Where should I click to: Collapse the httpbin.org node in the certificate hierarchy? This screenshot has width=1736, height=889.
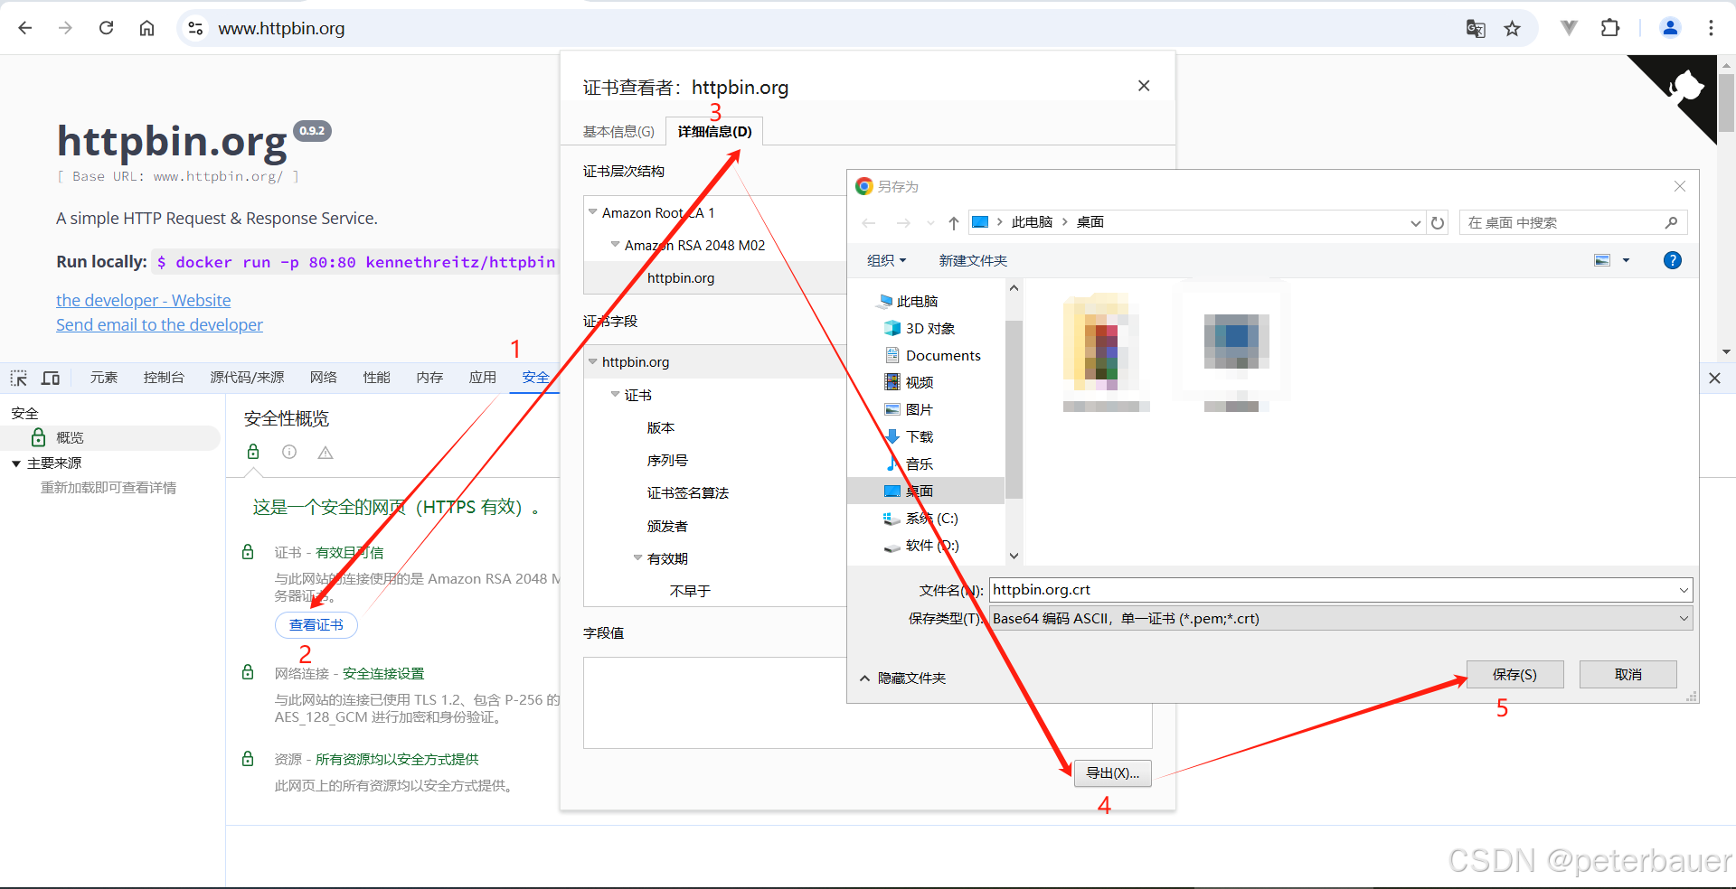click(x=593, y=361)
